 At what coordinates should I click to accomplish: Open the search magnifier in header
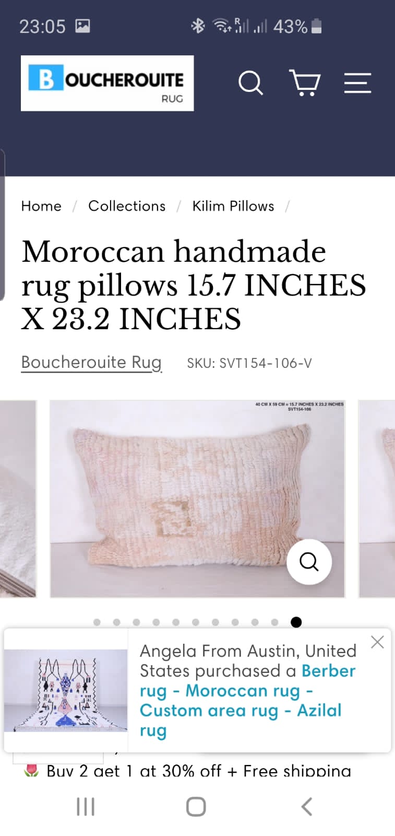pyautogui.click(x=250, y=83)
